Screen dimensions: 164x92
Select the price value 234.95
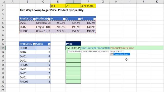click(73, 23)
